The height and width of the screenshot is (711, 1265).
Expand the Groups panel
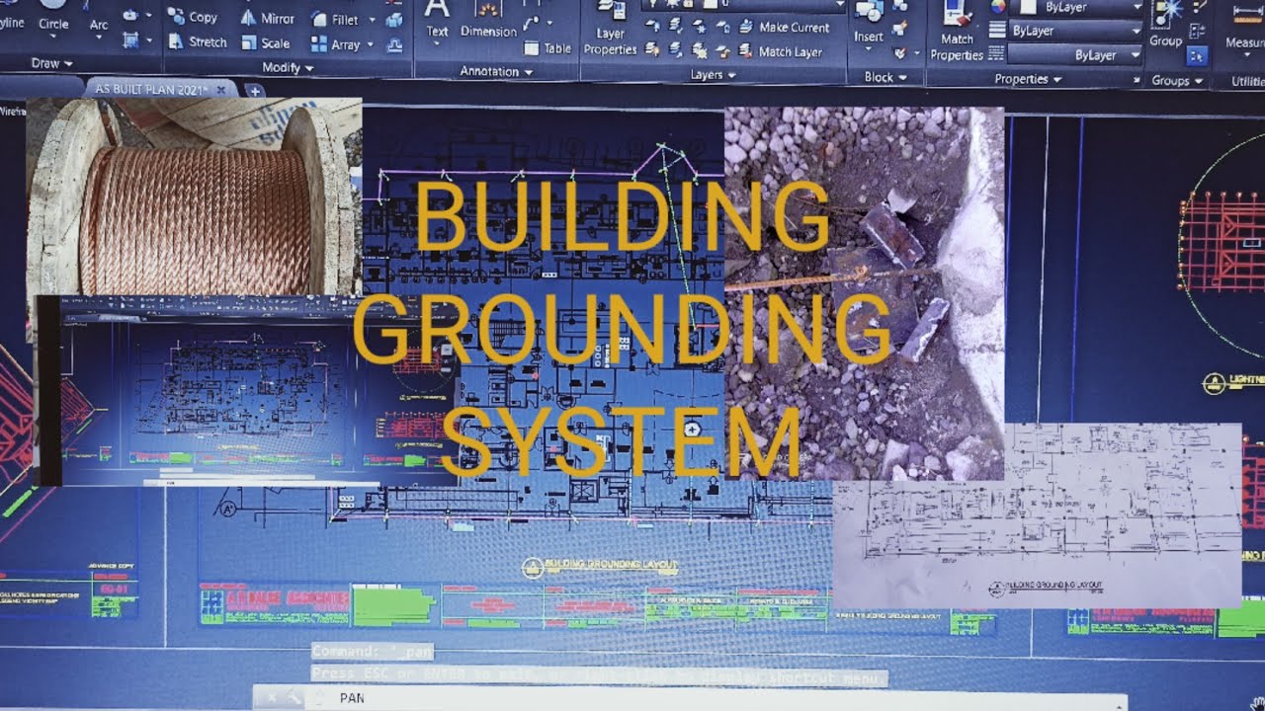tap(1176, 80)
